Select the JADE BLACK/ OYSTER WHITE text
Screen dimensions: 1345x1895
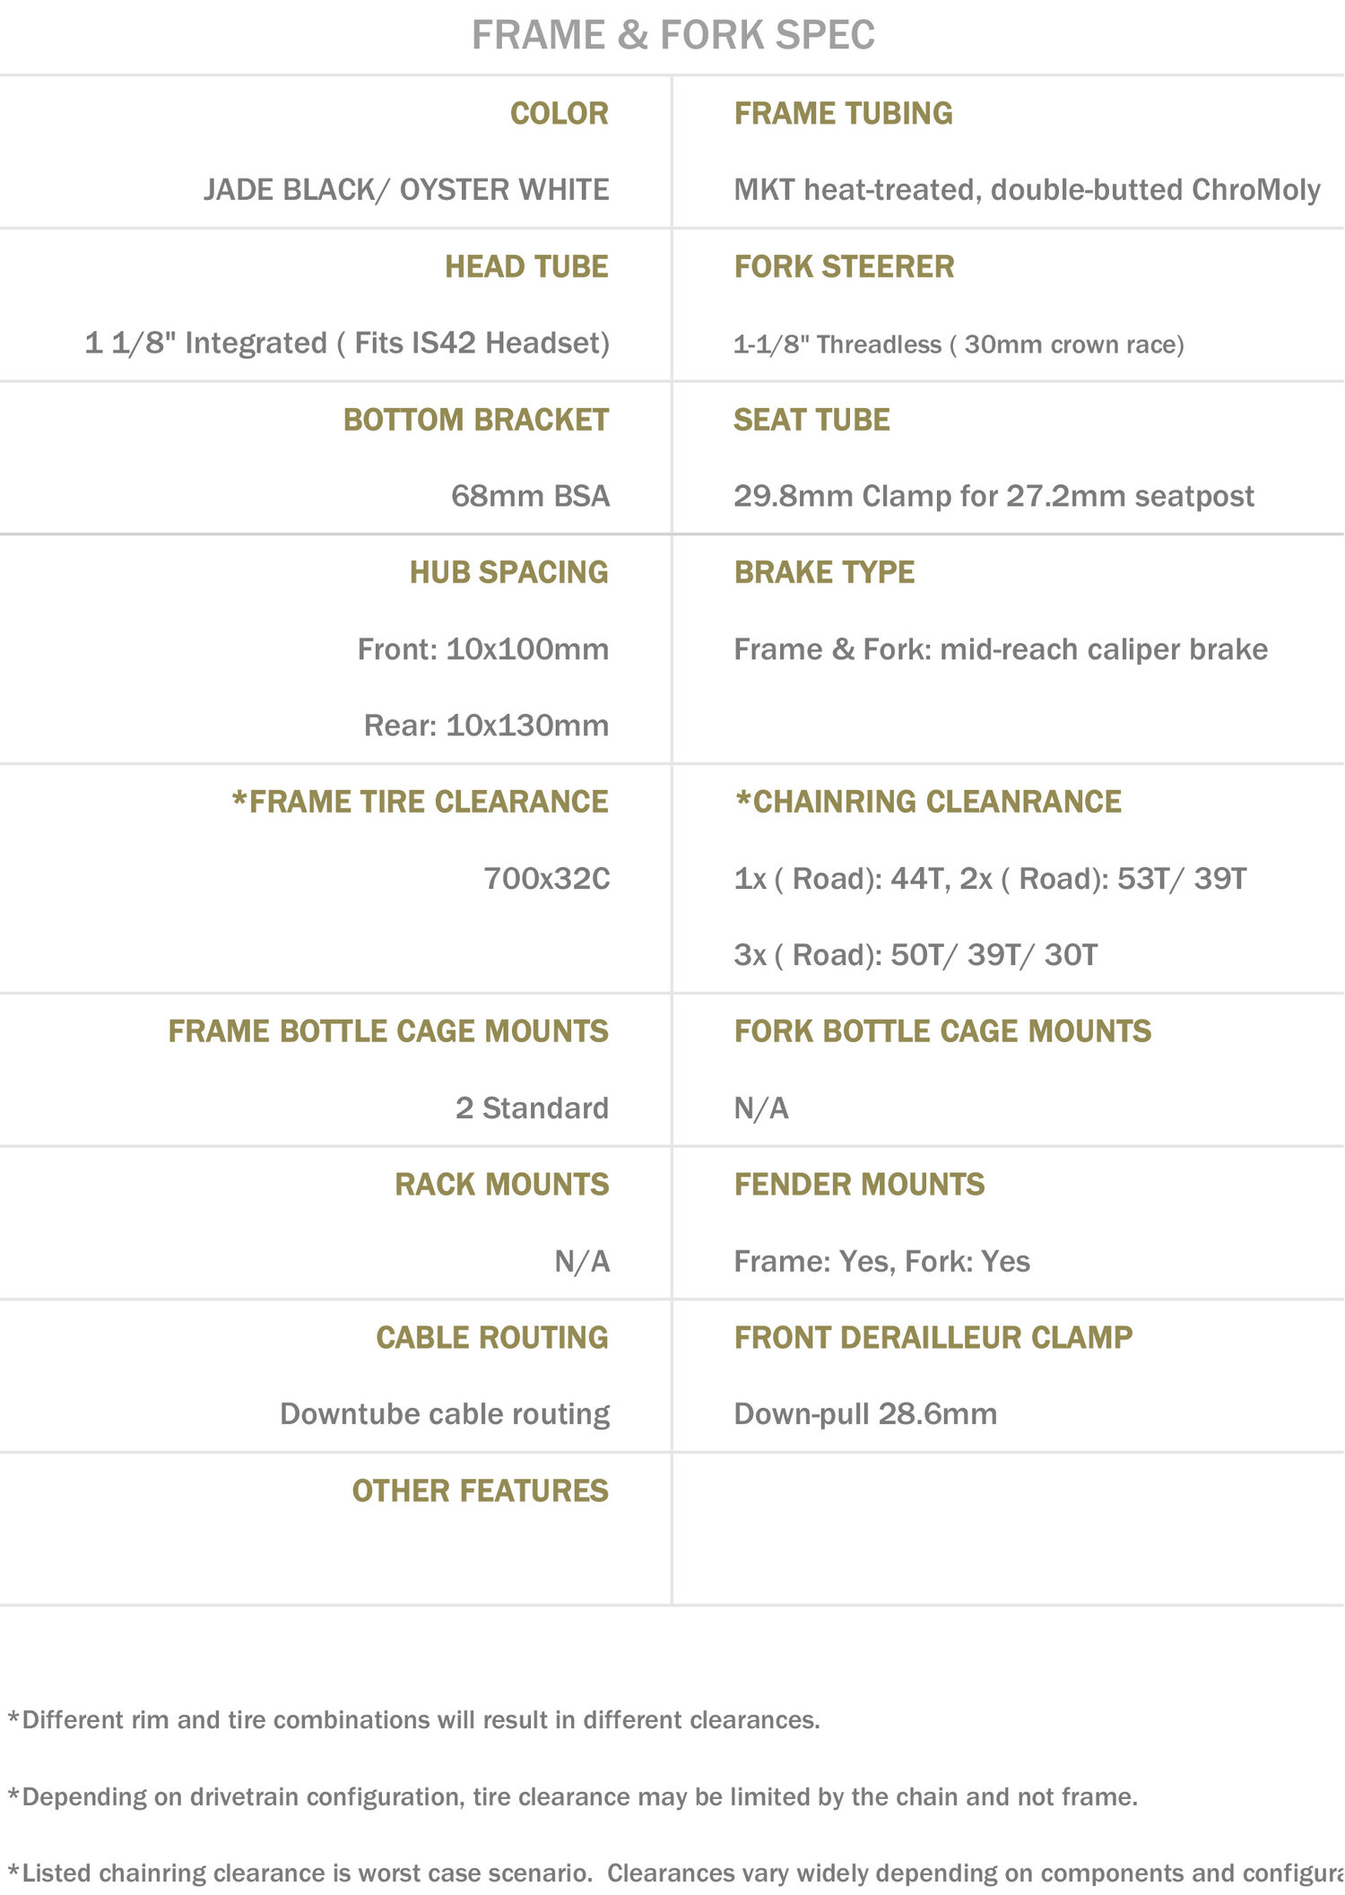click(406, 190)
